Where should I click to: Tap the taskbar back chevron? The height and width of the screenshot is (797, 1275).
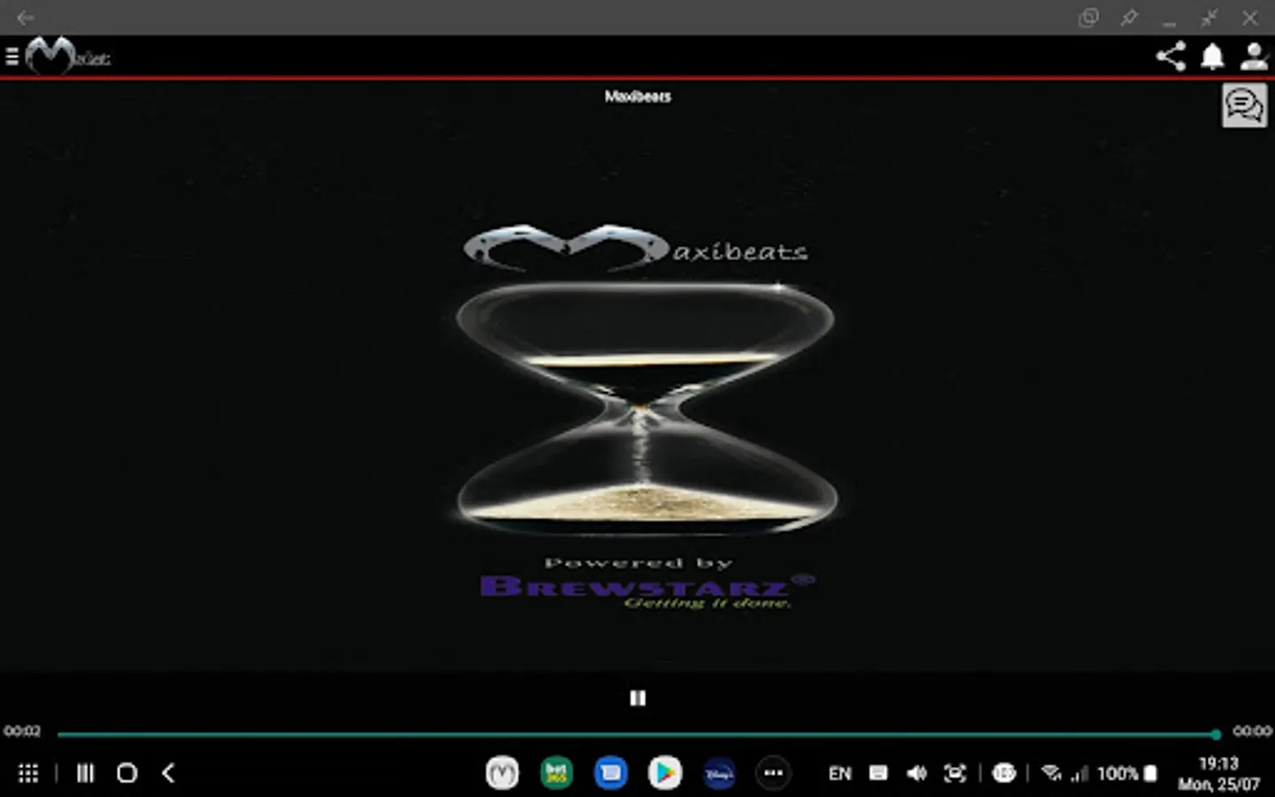pos(168,773)
